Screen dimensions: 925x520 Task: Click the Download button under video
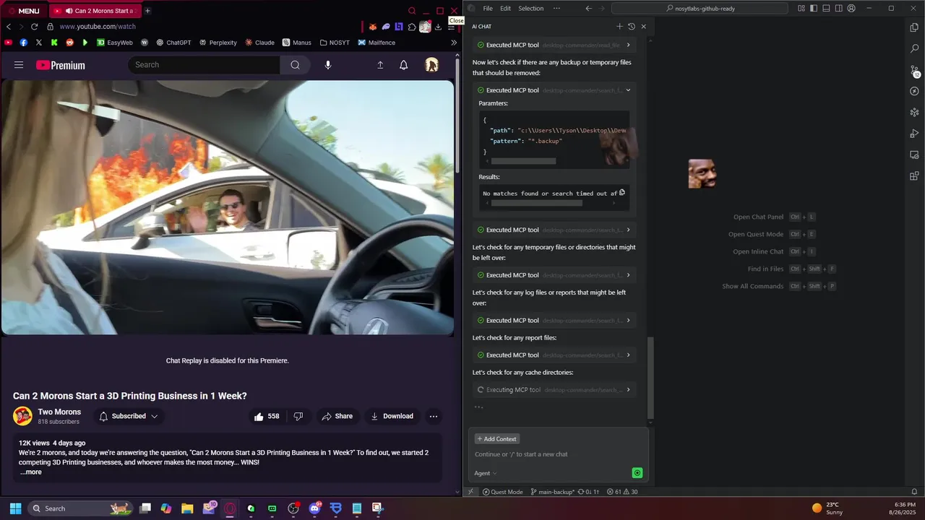point(392,416)
